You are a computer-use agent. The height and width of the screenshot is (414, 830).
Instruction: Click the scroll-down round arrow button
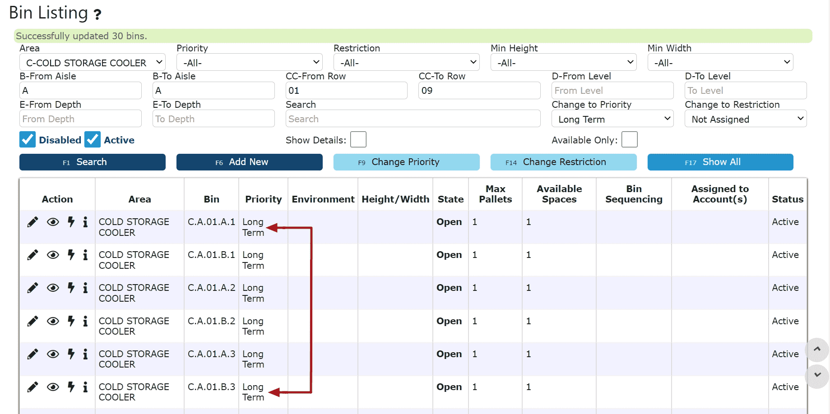817,376
